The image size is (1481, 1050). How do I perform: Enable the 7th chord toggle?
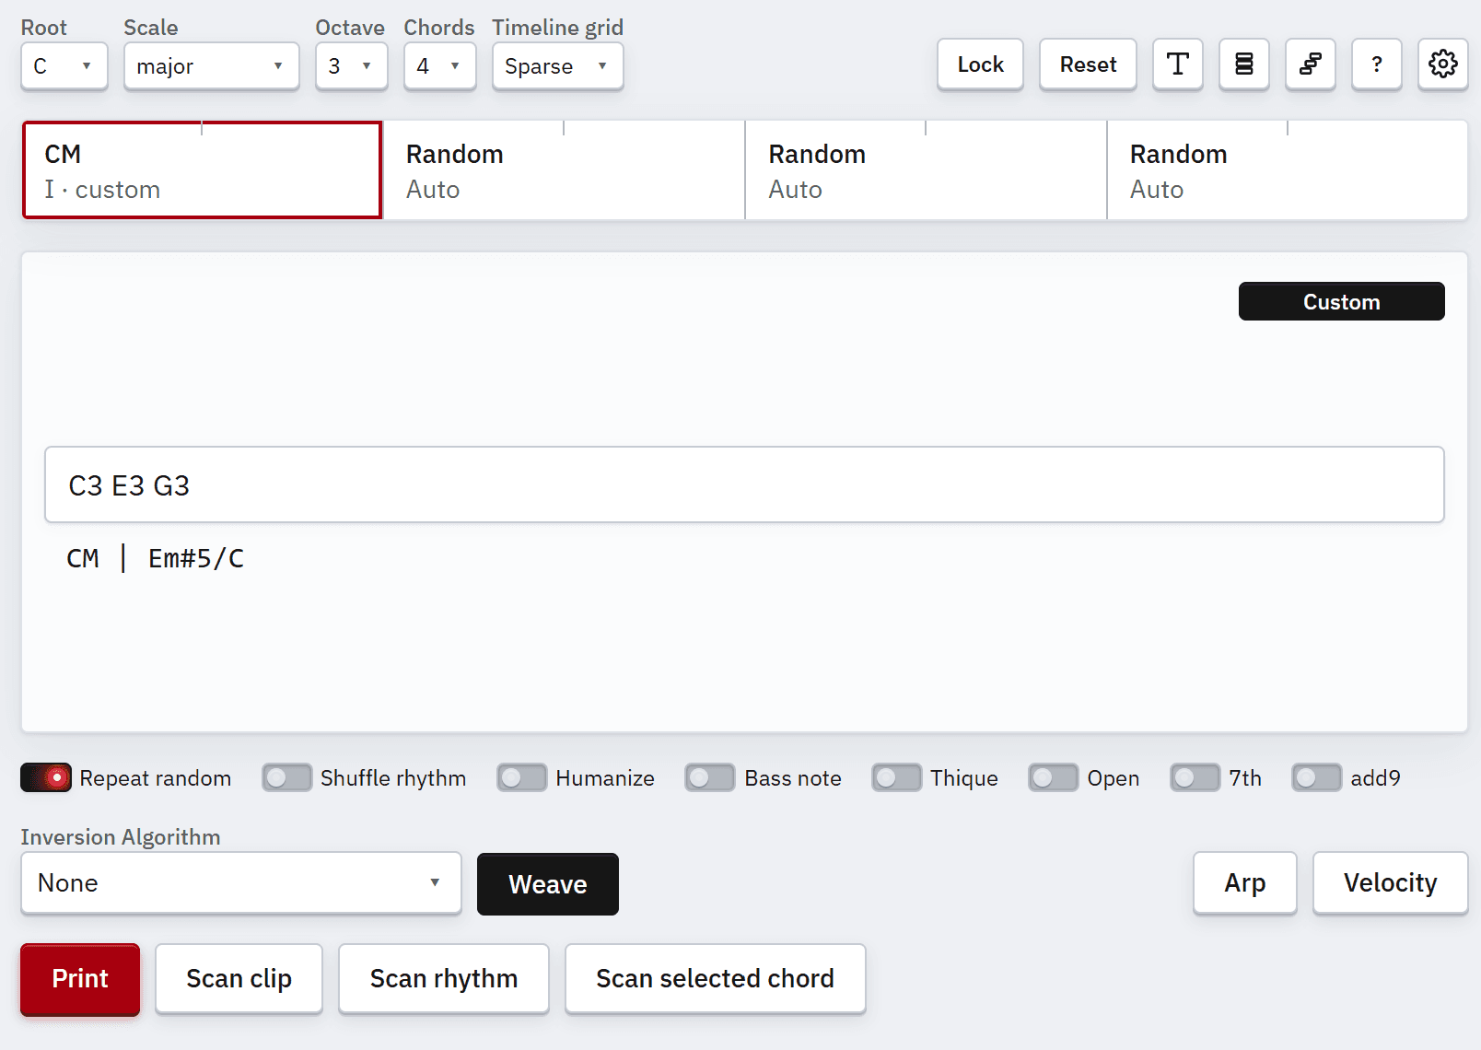coord(1195,778)
